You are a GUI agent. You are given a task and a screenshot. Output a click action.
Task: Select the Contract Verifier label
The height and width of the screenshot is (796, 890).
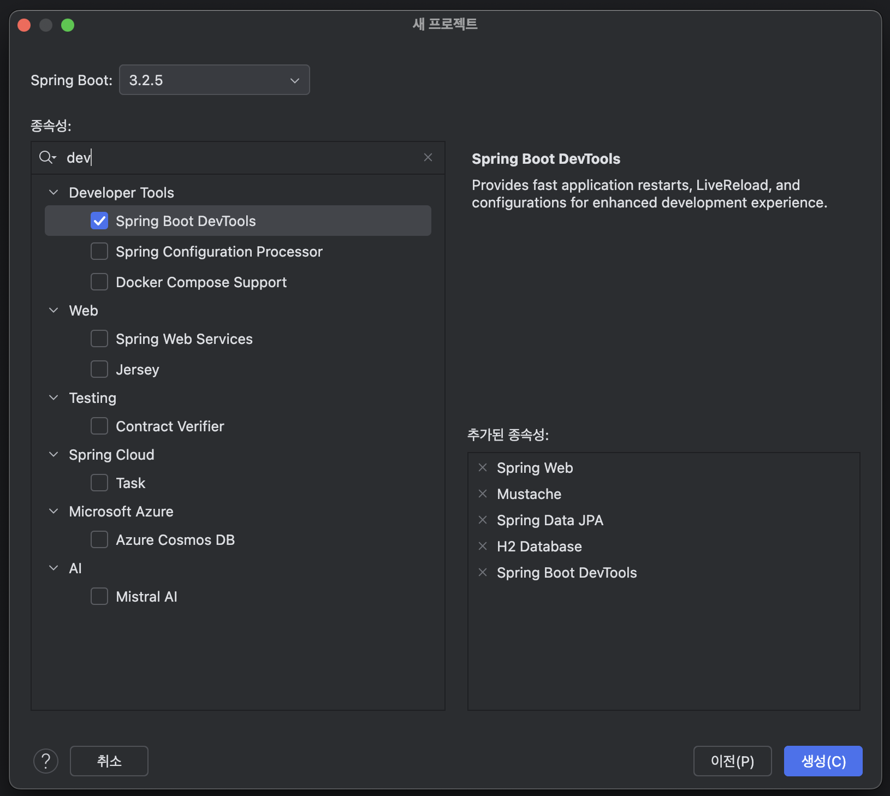pyautogui.click(x=170, y=426)
